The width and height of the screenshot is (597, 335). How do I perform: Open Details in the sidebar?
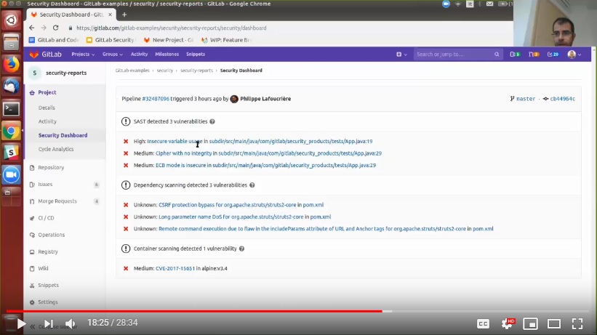pos(47,108)
